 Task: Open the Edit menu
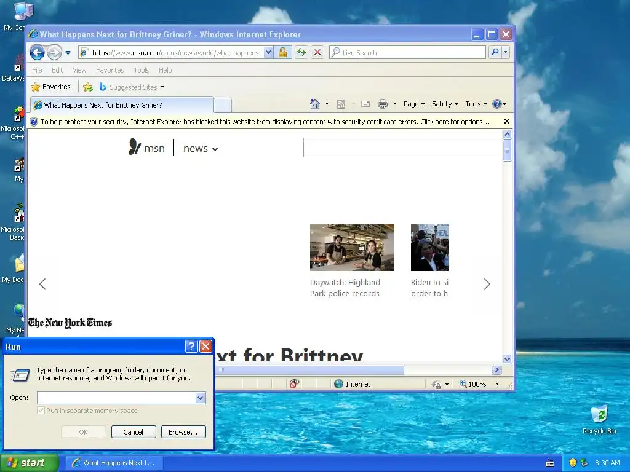57,70
